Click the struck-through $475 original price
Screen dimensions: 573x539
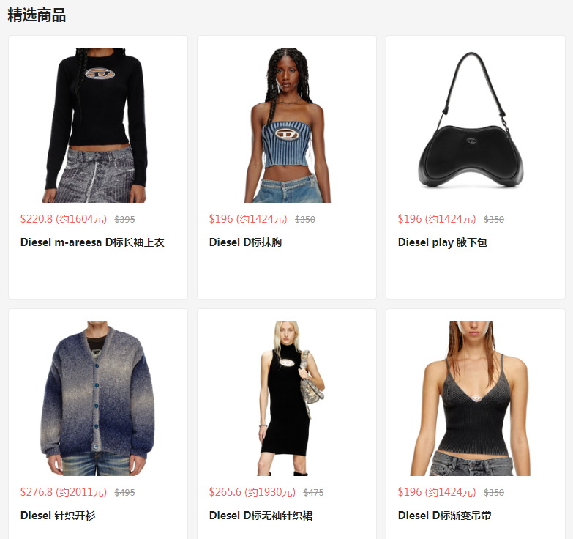coord(313,493)
